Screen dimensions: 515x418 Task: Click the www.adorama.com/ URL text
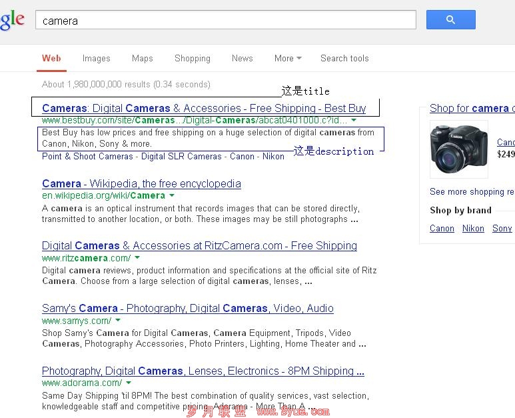click(82, 383)
